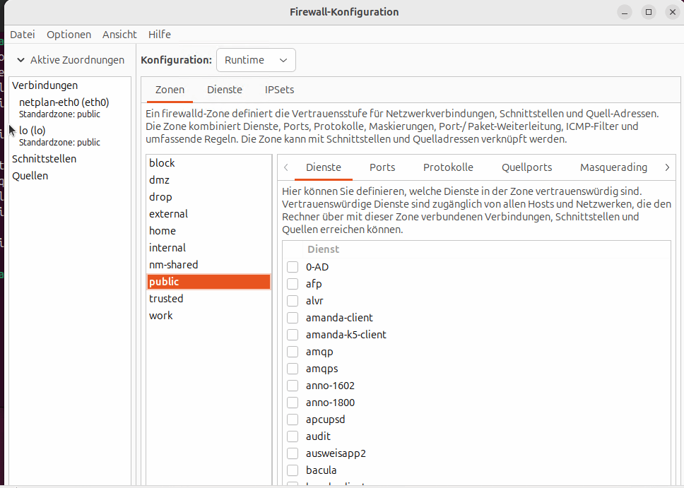This screenshot has height=488, width=684.
Task: Switch to the IPSets tab
Action: [x=279, y=90]
